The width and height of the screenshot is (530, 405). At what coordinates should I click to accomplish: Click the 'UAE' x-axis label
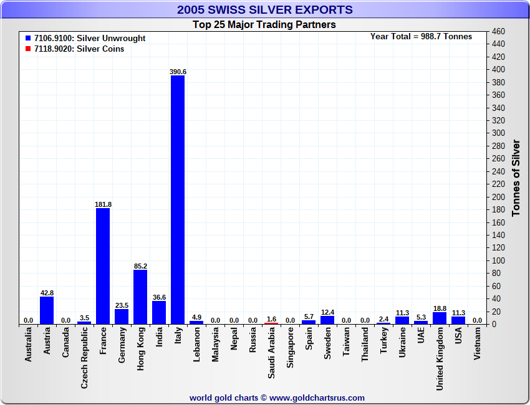pyautogui.click(x=421, y=335)
